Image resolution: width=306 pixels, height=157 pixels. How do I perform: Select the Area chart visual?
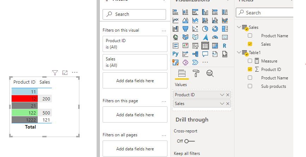click(x=185, y=20)
